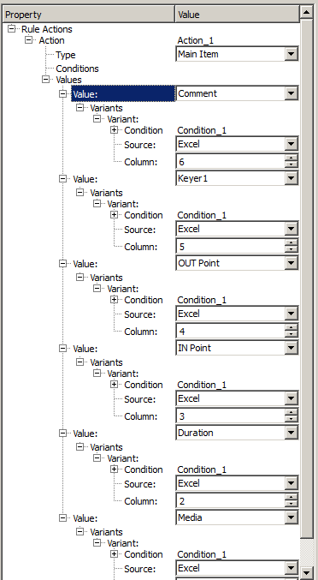The height and width of the screenshot is (580, 318).
Task: Expand Condition under the Keyer1 variant
Action: coord(114,215)
